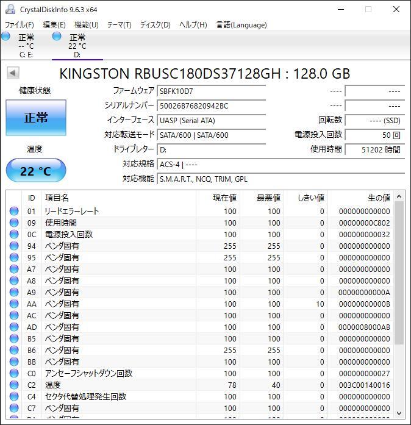Open the ファイル(F) menu
The width and height of the screenshot is (411, 425).
pos(20,25)
